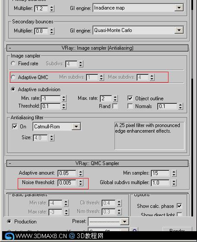The width and height of the screenshot is (197, 242).
Task: Adjust the Clr thresh spinner
Action: [119, 203]
